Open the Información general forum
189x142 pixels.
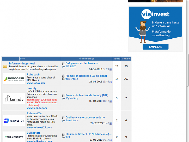[x=22, y=63]
